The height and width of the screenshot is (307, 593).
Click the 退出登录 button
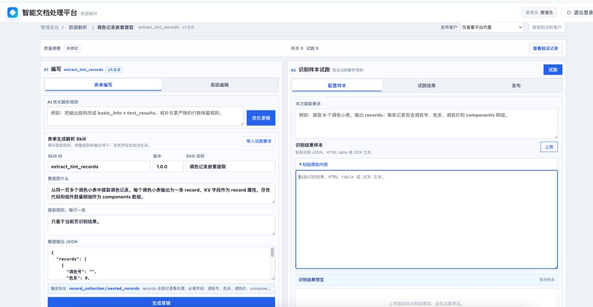pyautogui.click(x=577, y=13)
